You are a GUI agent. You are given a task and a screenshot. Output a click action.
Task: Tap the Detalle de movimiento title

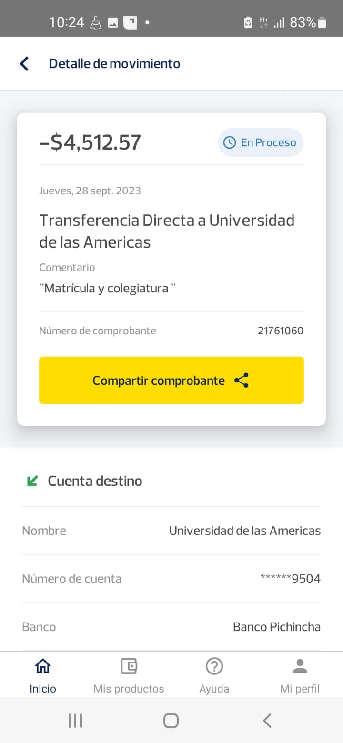tap(115, 64)
